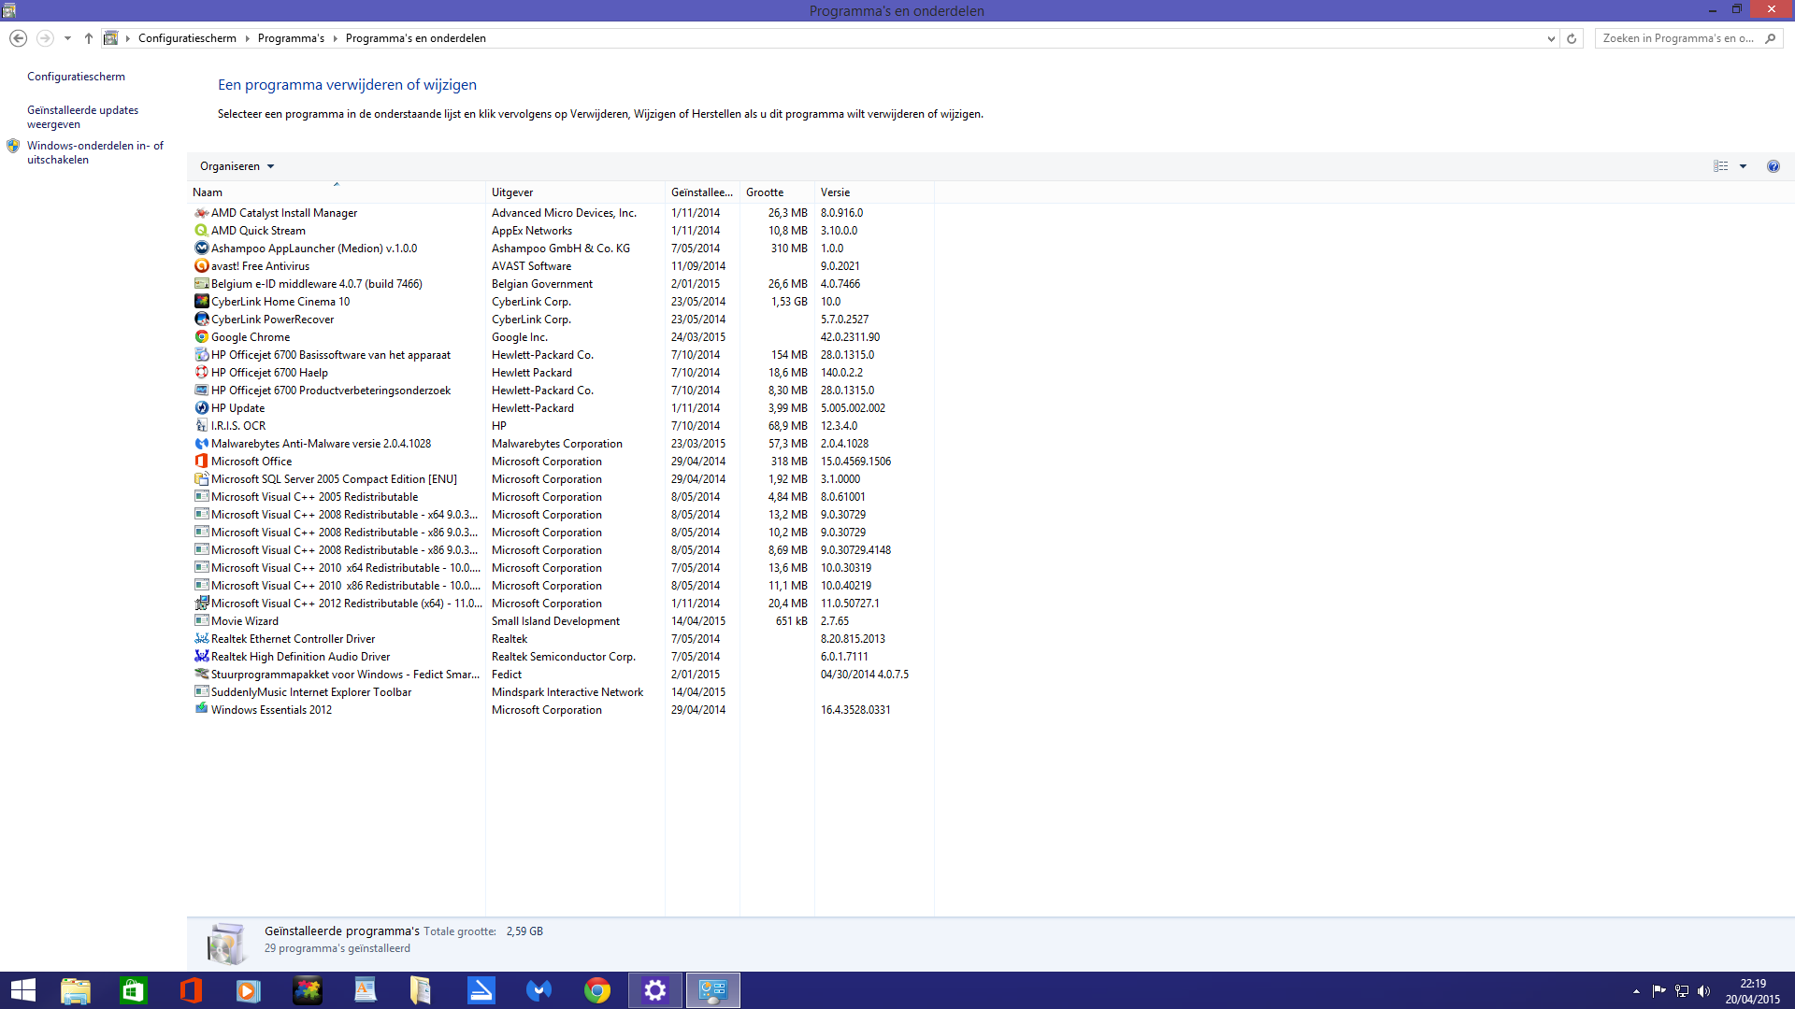Open recent locations dropdown beside forward arrow
The height and width of the screenshot is (1009, 1795).
[x=67, y=38]
